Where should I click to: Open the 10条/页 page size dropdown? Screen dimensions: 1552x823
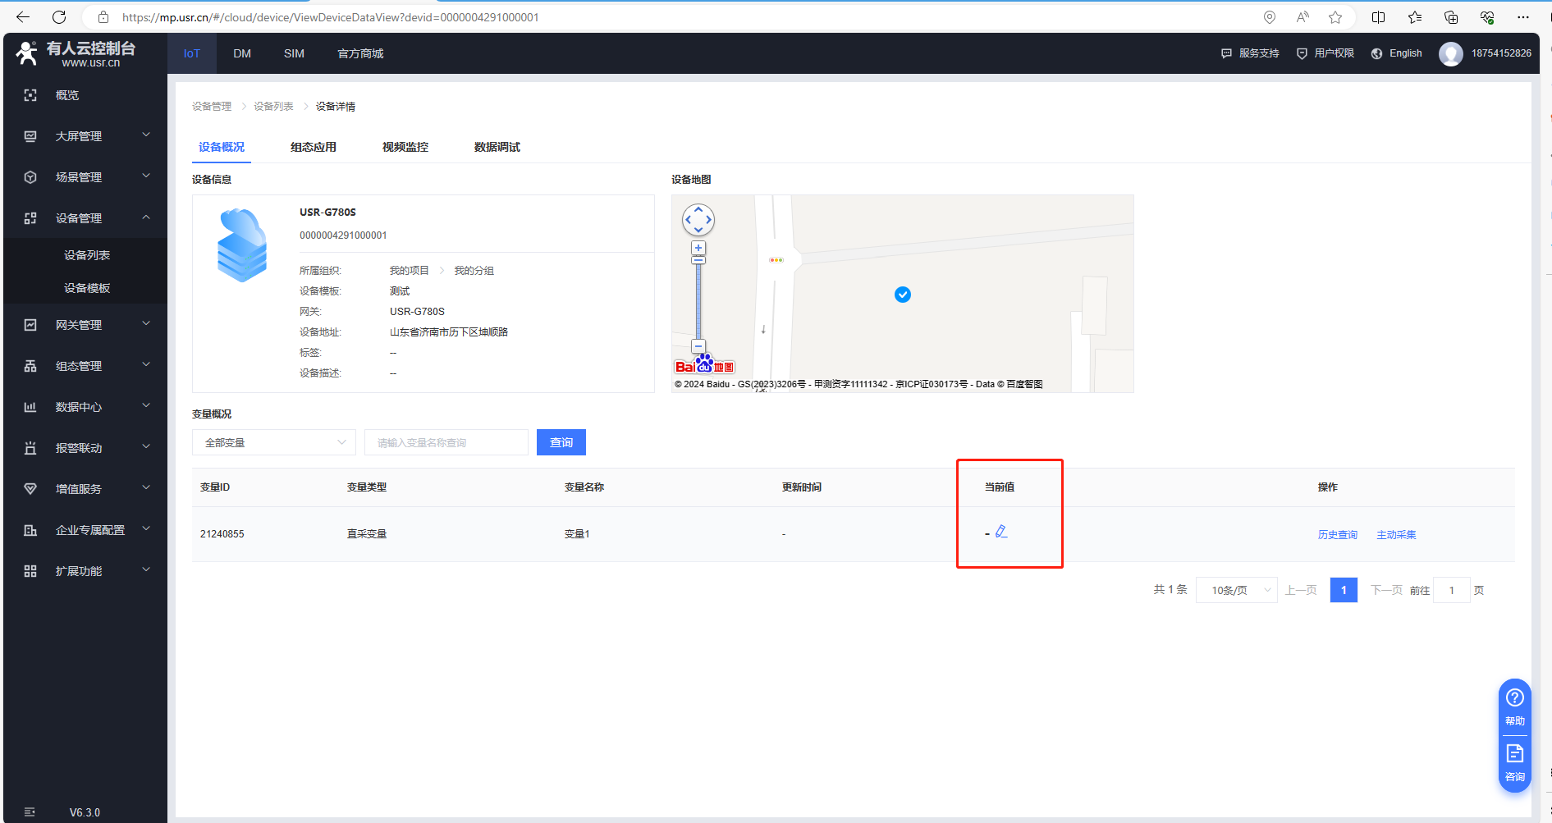point(1236,590)
